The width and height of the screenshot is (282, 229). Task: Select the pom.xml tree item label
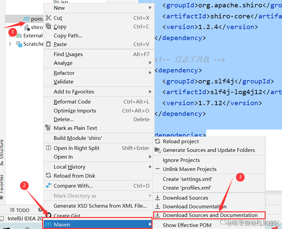pos(37,19)
